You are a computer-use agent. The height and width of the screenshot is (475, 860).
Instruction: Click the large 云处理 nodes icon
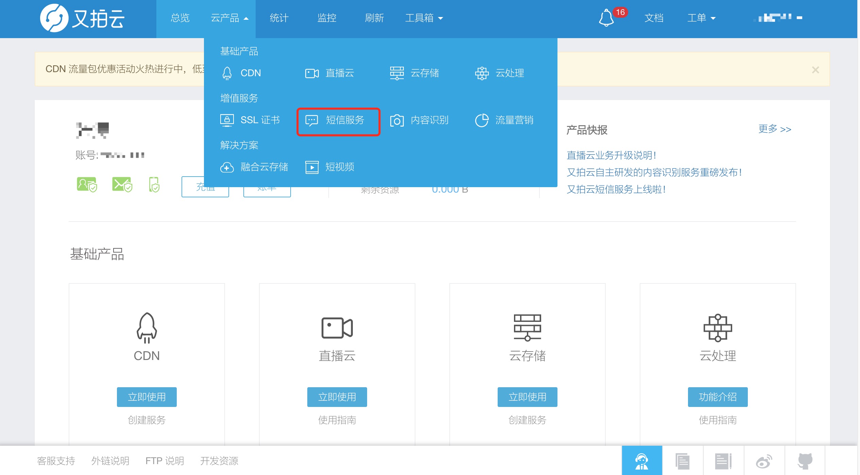(718, 328)
